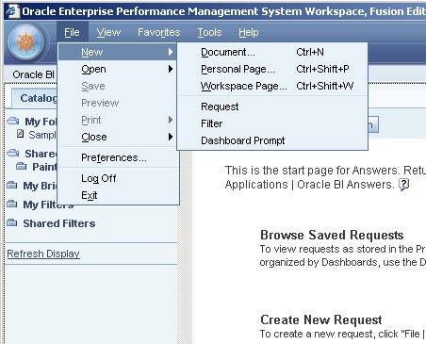This screenshot has width=426, height=344.
Task: Click My Briefing Books folder icon
Action: tap(12, 185)
